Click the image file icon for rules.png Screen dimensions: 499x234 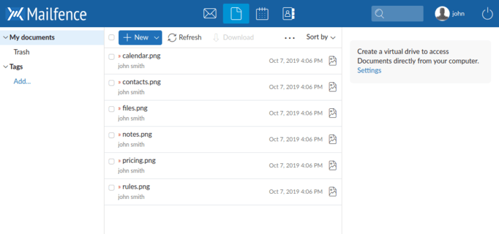click(333, 191)
